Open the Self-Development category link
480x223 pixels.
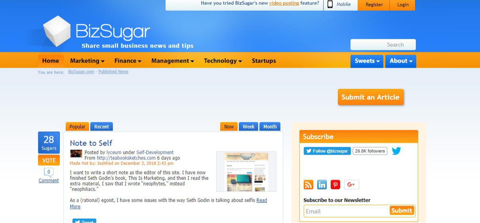[155, 152]
